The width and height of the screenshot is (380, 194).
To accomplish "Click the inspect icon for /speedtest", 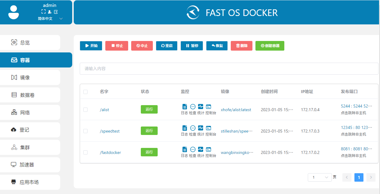I will tap(193, 128).
